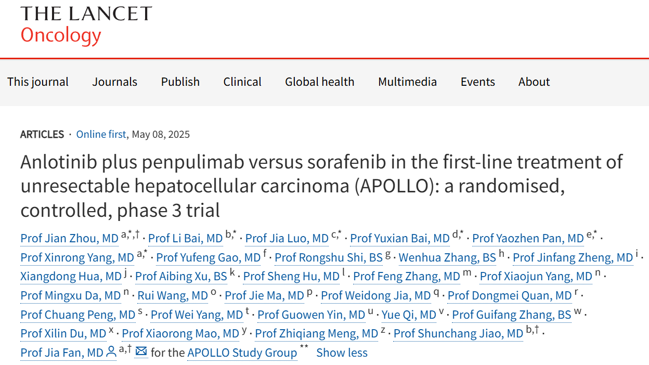Collapse author list with Show less

coord(342,353)
